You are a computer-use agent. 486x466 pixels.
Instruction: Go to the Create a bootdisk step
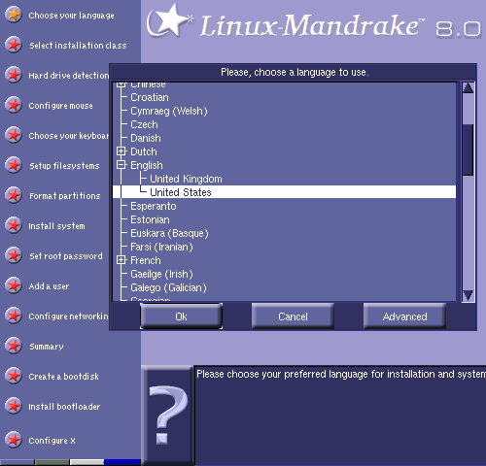pos(63,377)
